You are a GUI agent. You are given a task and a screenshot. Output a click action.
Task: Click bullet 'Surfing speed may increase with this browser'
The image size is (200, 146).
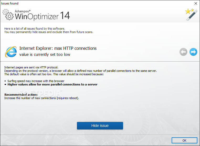tap(36, 81)
